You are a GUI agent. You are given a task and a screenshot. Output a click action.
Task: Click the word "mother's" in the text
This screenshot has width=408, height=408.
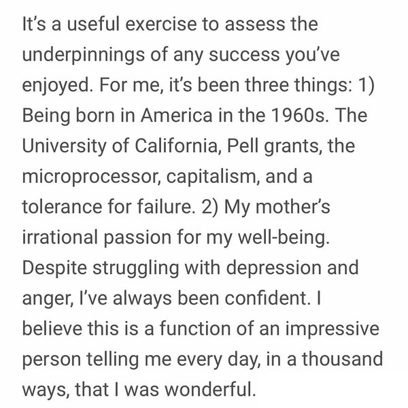point(292,207)
